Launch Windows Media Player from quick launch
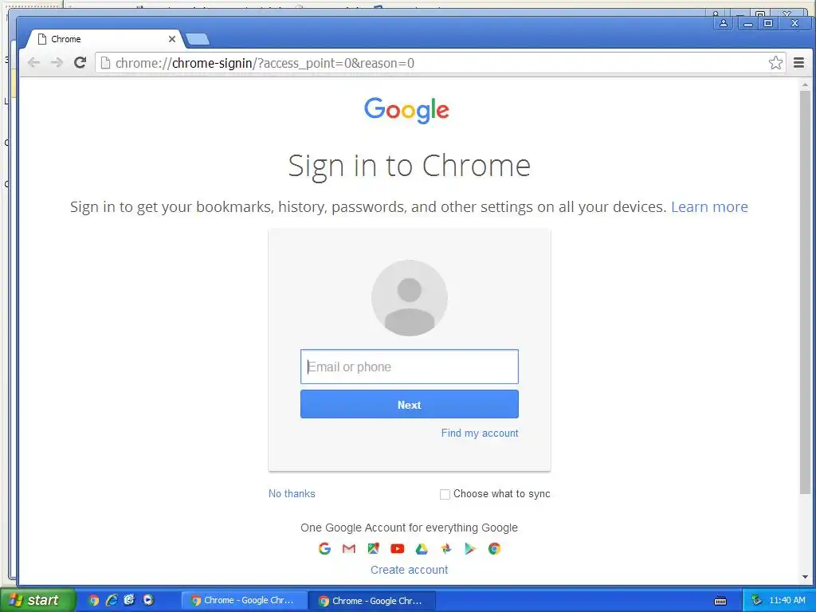 148,600
